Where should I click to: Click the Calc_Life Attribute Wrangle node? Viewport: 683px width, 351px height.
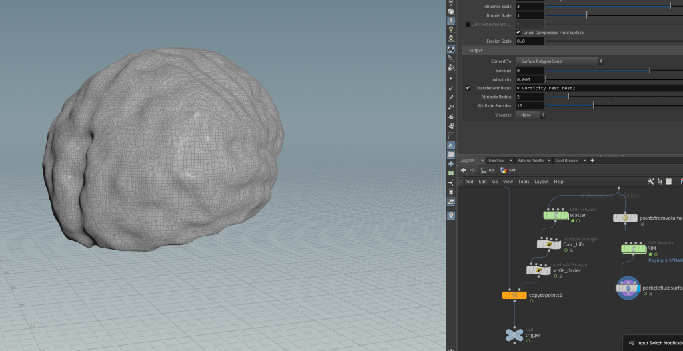(550, 244)
